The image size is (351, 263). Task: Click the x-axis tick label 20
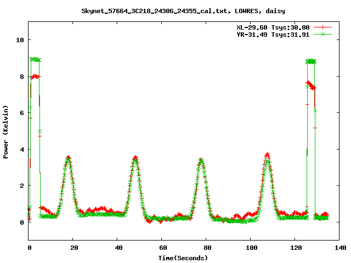74,248
